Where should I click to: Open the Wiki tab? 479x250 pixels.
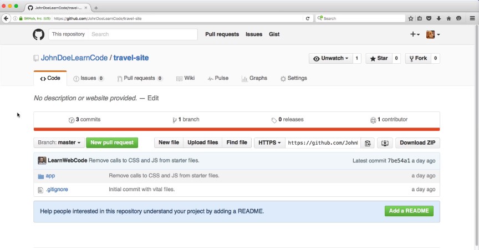[185, 78]
